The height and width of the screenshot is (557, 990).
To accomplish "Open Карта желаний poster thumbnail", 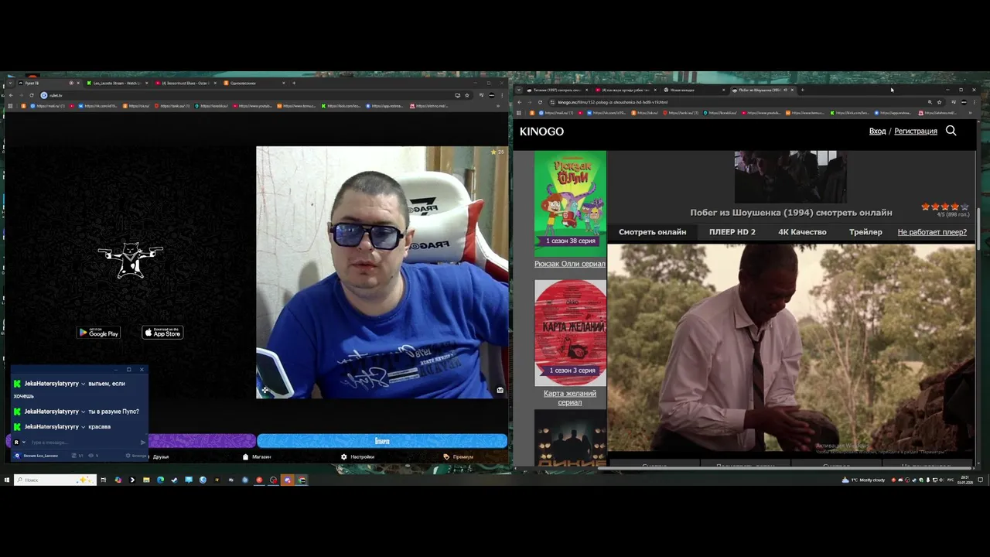I will [570, 333].
